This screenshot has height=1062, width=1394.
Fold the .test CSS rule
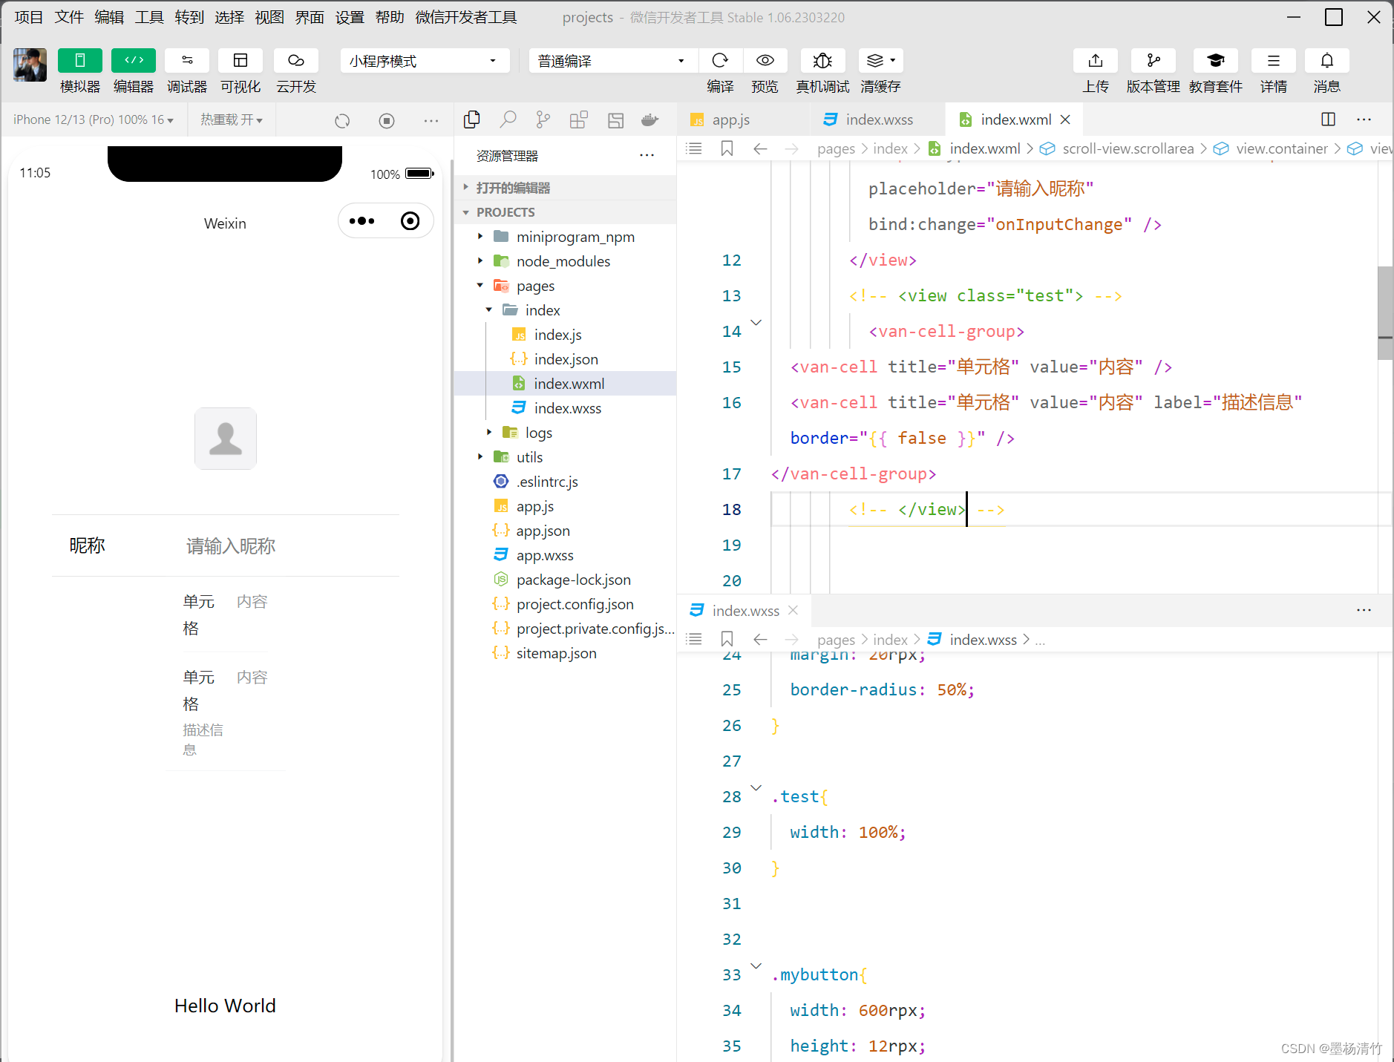click(756, 788)
